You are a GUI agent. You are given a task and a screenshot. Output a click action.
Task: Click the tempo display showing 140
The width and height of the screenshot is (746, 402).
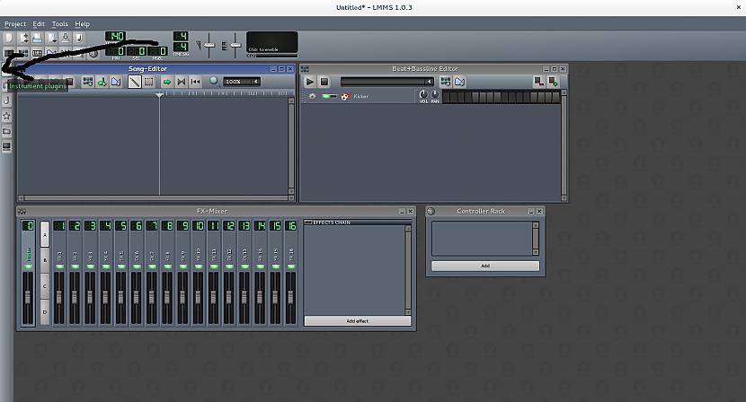pyautogui.click(x=115, y=36)
